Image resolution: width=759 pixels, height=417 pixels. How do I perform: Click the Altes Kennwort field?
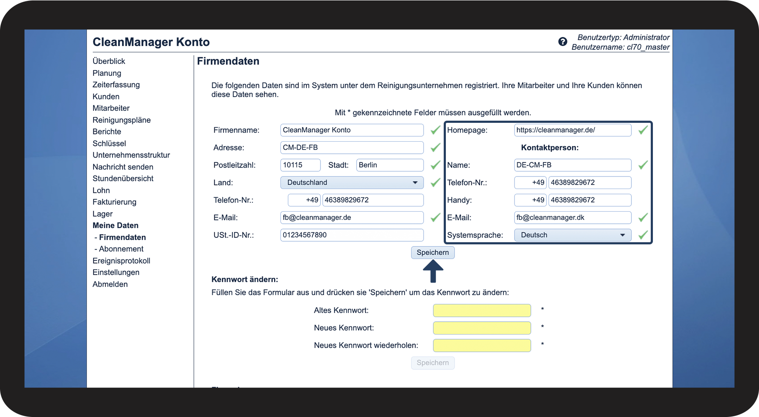click(x=482, y=310)
